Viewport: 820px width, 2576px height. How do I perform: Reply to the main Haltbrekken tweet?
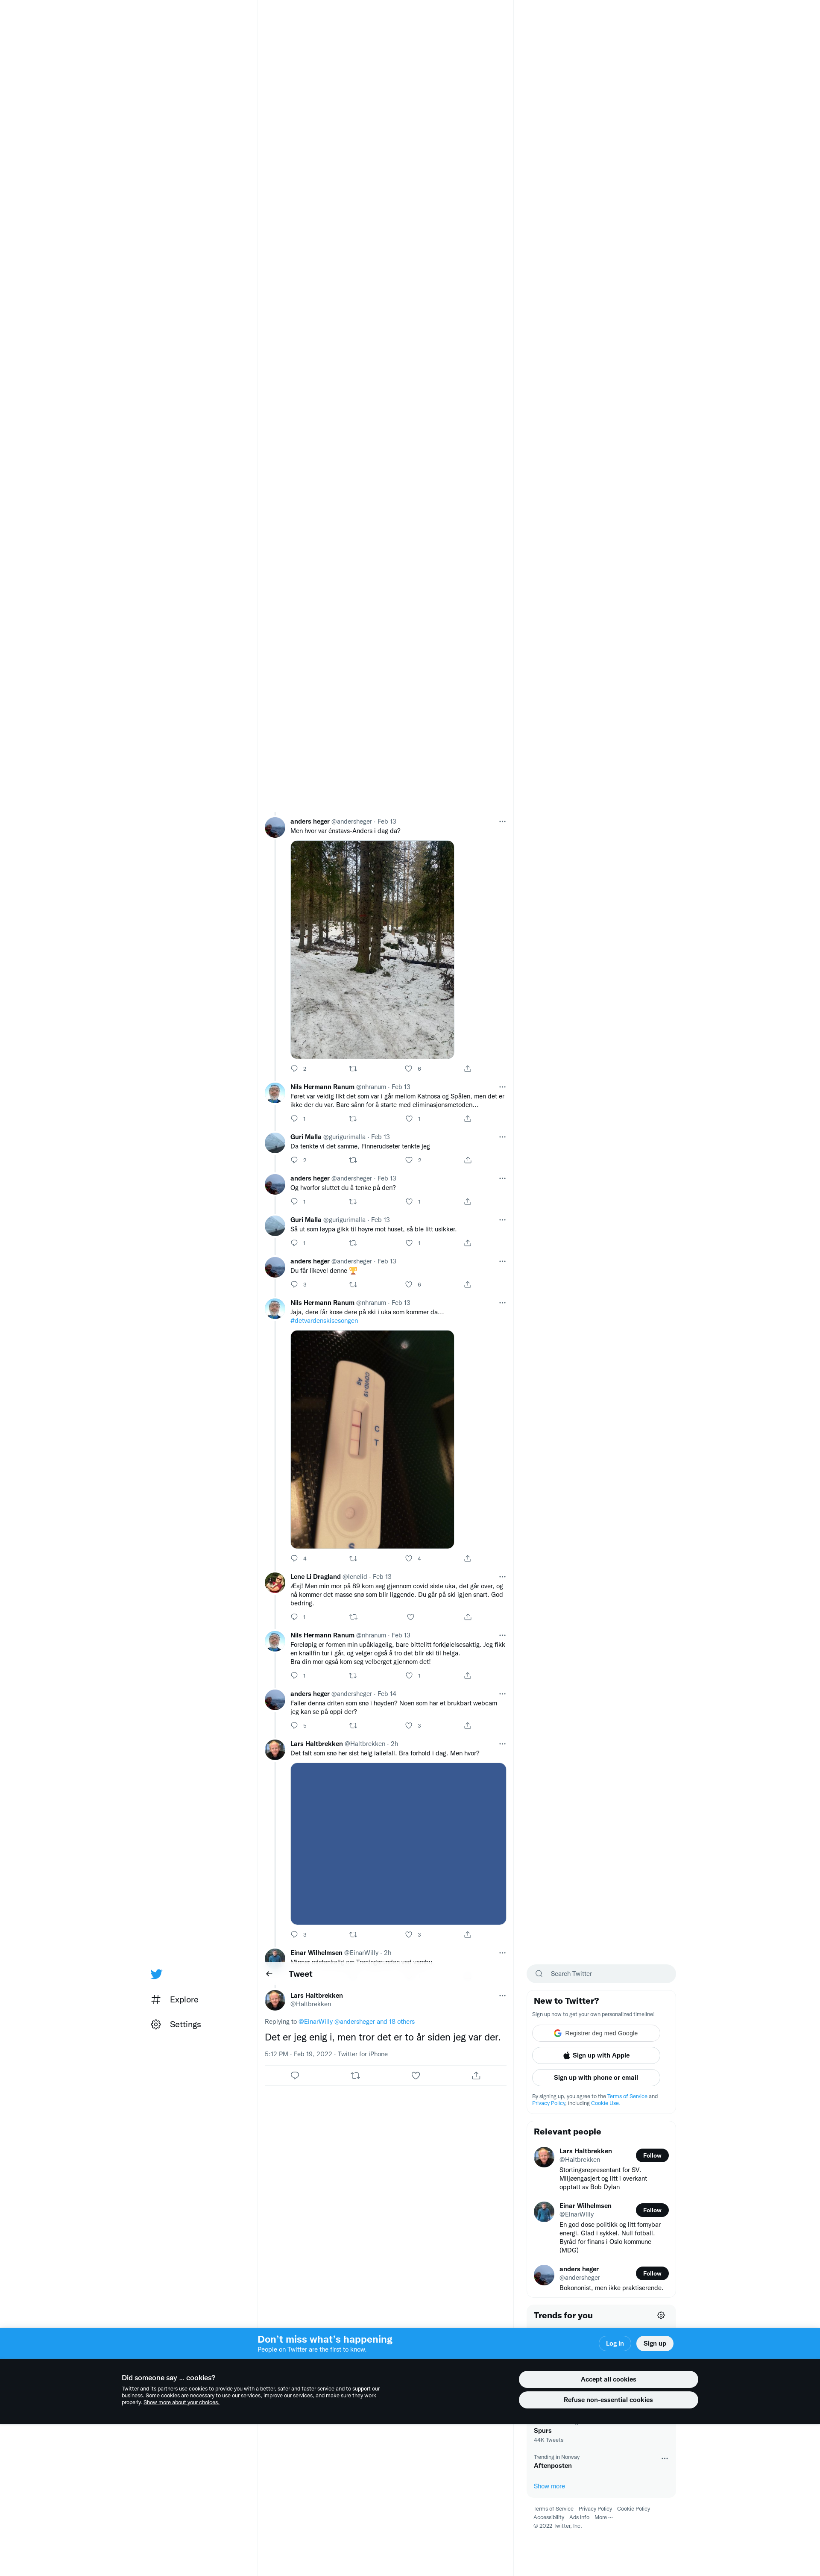pos(295,2075)
